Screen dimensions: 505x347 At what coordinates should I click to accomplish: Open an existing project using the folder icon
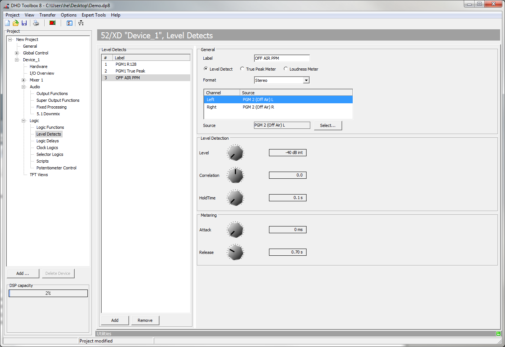(x=15, y=23)
